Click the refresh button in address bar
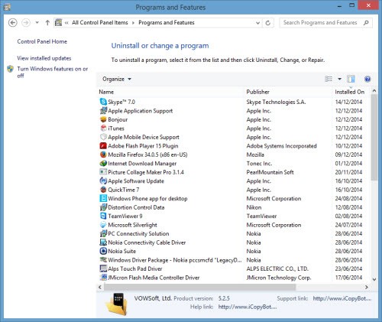This screenshot has width=382, height=322. click(x=268, y=23)
